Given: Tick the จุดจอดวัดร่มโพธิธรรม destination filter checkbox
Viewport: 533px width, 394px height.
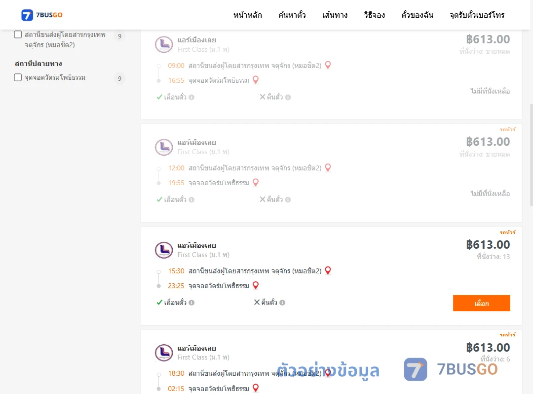Looking at the screenshot, I should [18, 77].
